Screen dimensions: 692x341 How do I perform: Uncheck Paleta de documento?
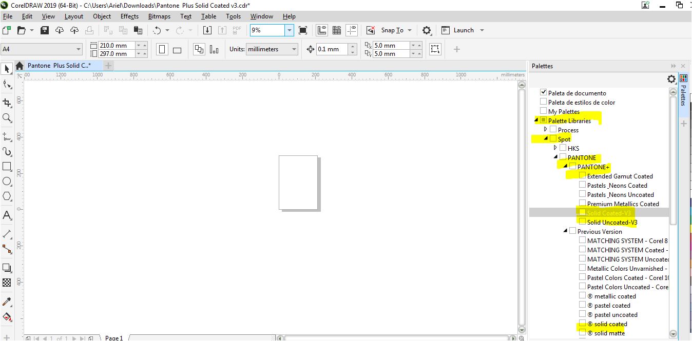[544, 93]
